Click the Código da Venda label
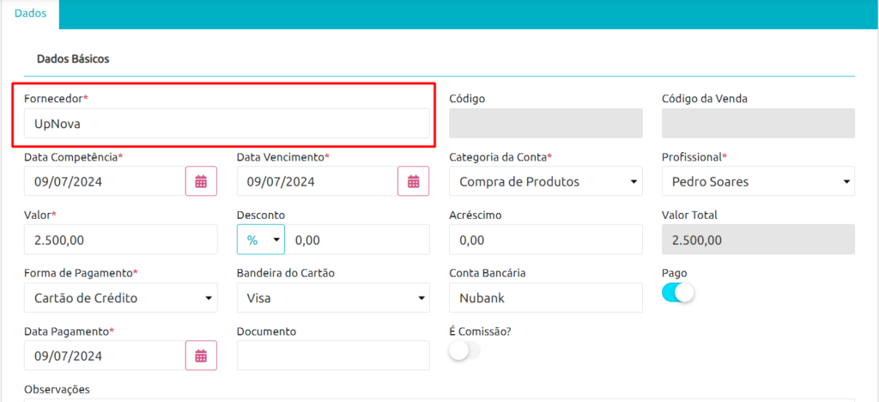Viewport: 879px width, 402px height. (705, 99)
